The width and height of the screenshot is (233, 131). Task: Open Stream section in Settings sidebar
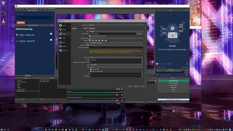[x=64, y=29]
